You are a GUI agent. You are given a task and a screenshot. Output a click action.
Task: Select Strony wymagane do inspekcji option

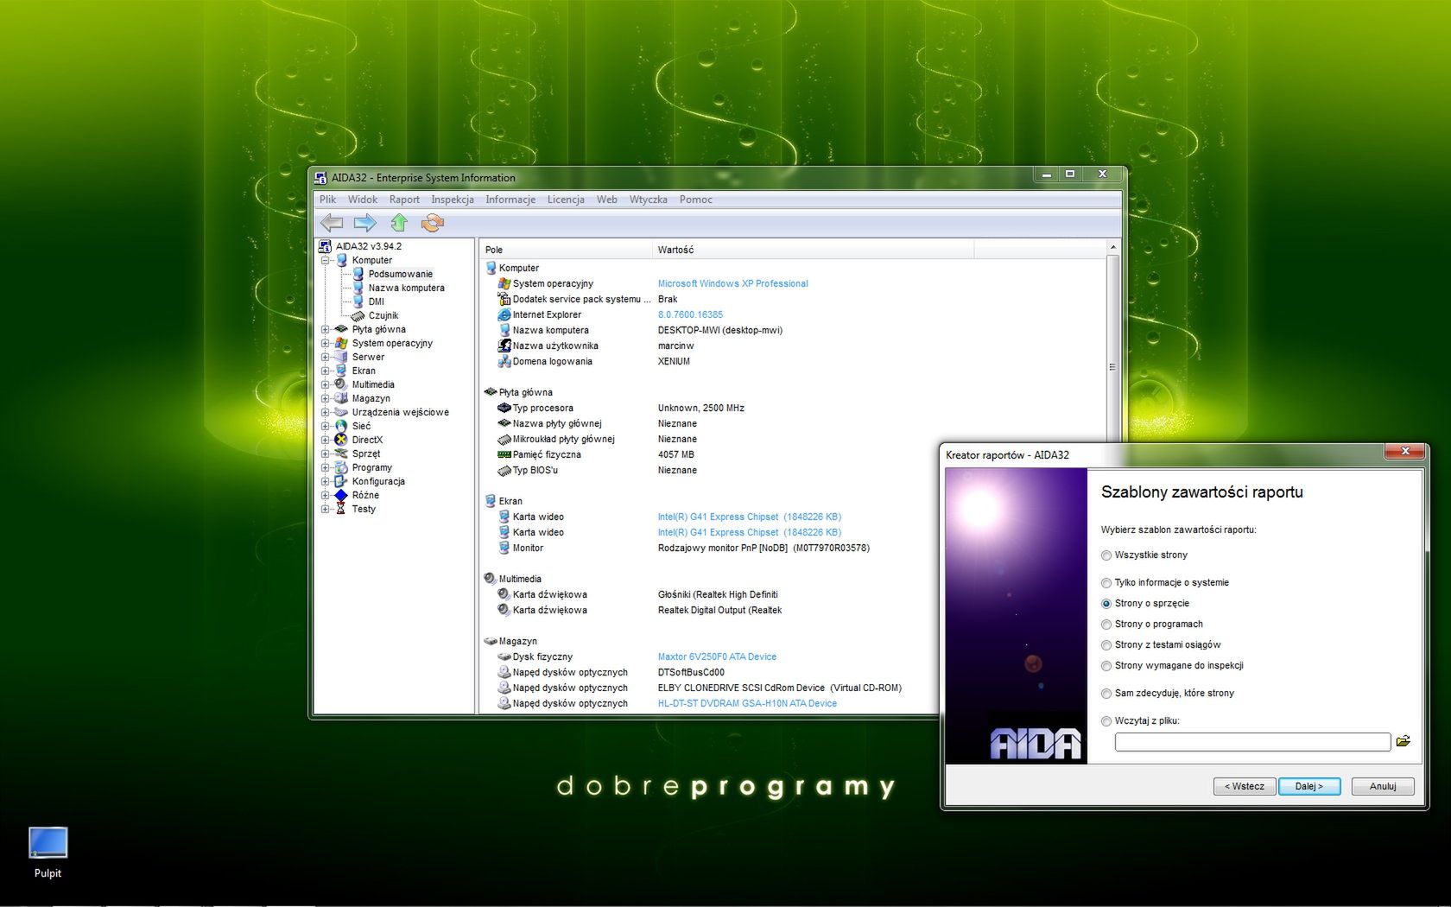point(1106,666)
